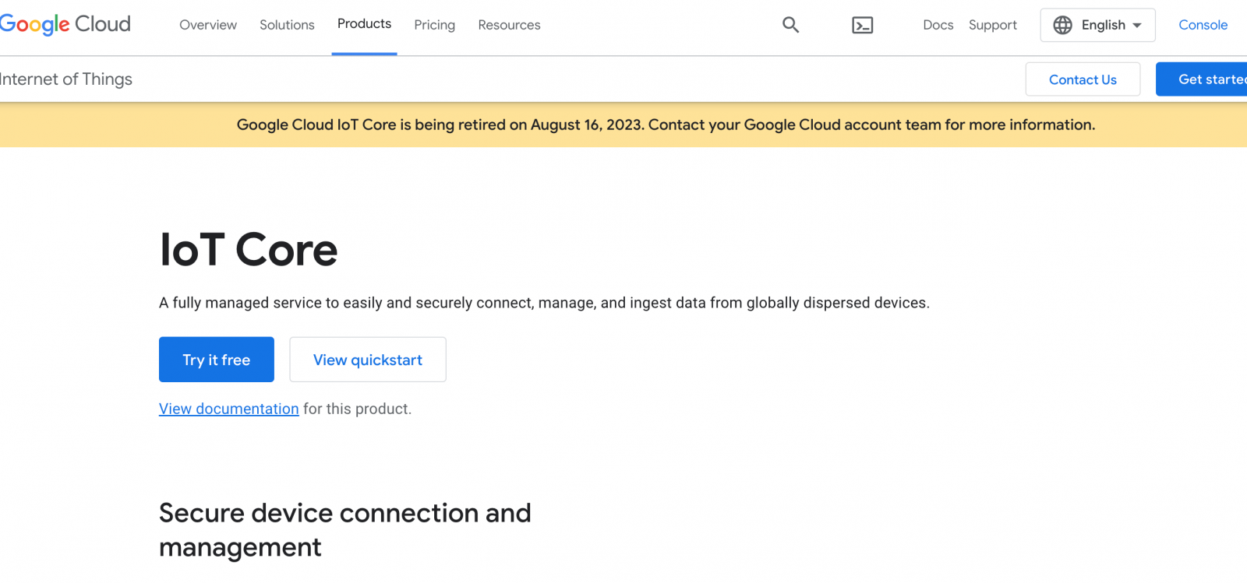The height and width of the screenshot is (583, 1247).
Task: Click the Google Cloud logo
Action: click(x=65, y=24)
